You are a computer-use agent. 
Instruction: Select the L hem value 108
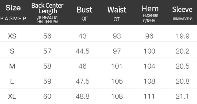coord(149,81)
